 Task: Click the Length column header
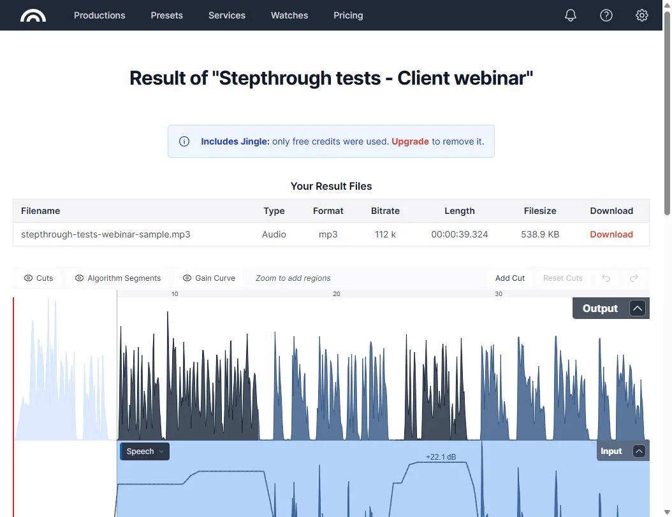click(460, 211)
